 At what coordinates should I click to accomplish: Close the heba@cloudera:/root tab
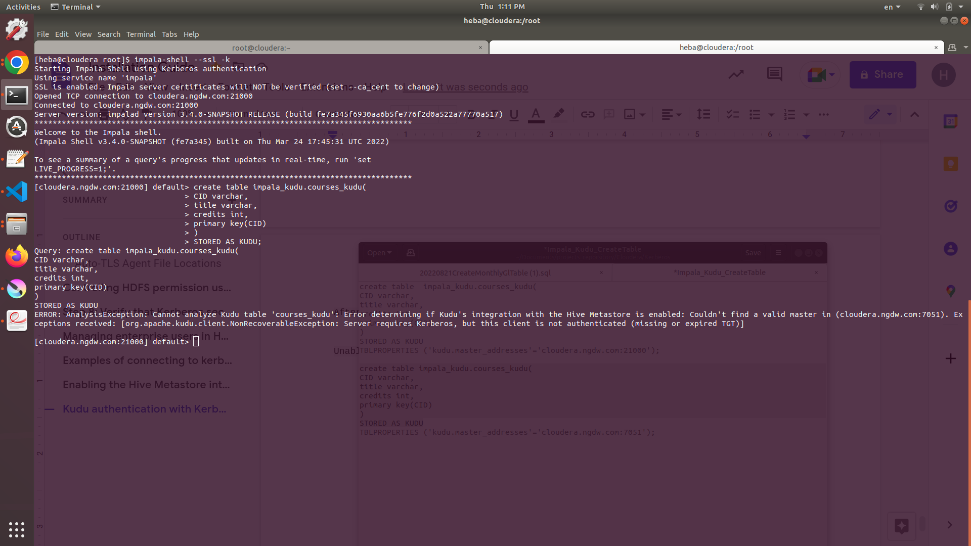(x=936, y=48)
